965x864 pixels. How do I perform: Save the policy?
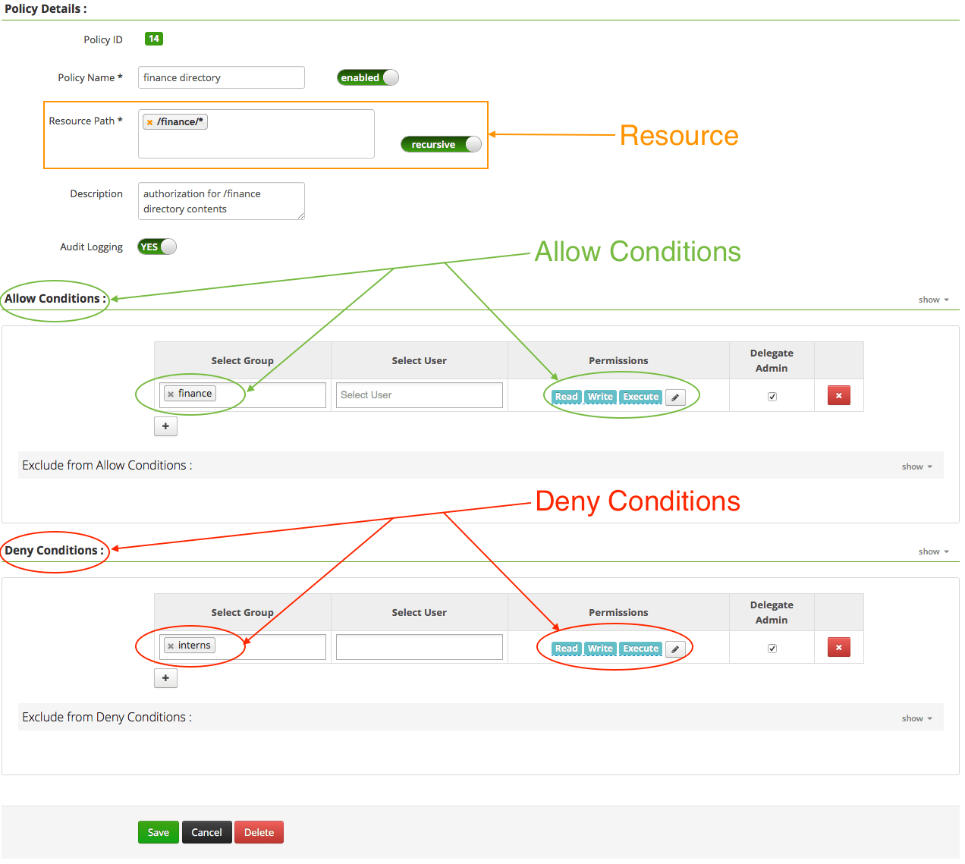(x=159, y=832)
